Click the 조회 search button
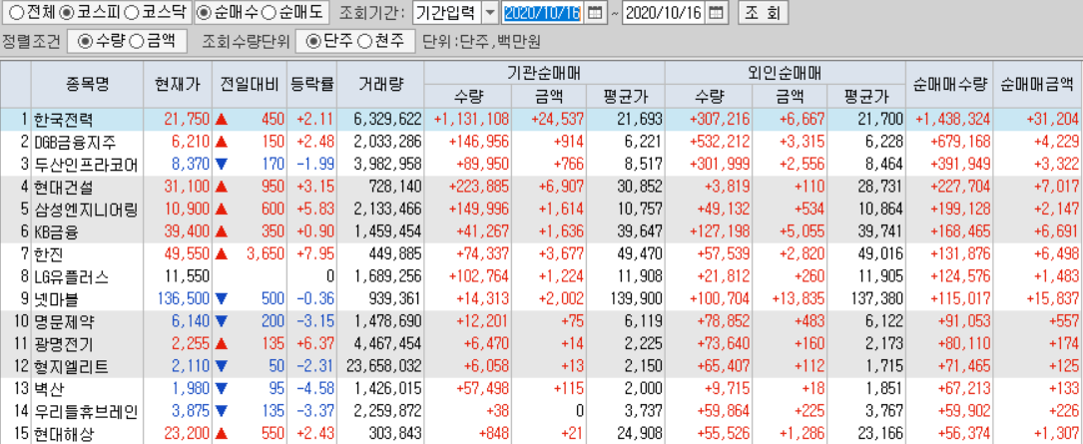Screen dimensions: 1083x444 point(763,12)
